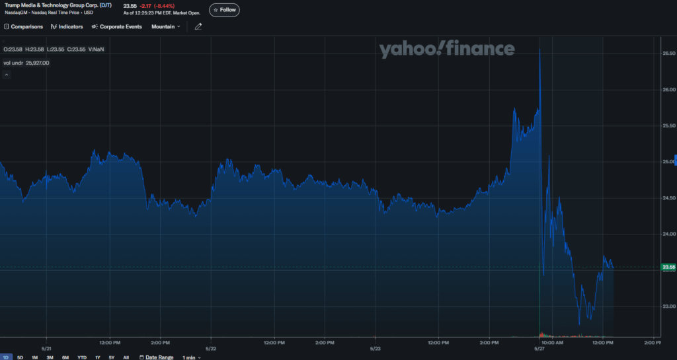Click the 5/22 date label on time axis
The width and height of the screenshot is (677, 360).
[x=211, y=348]
